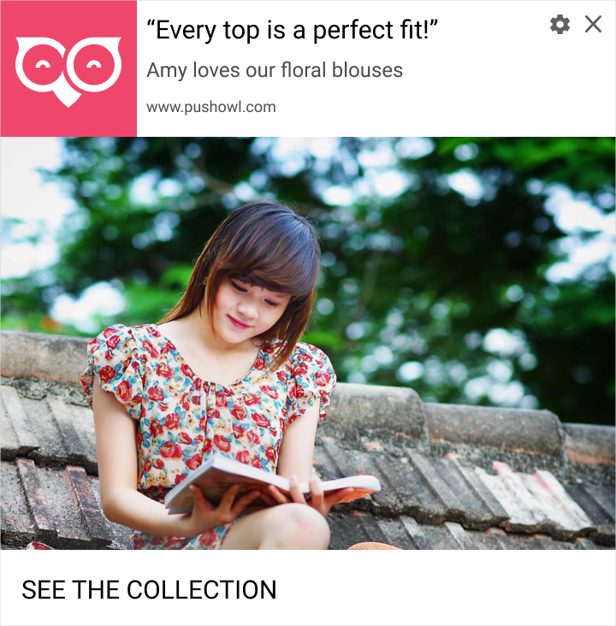The image size is (616, 626).
Task: Click the blurred green trees in photo
Action: (459, 239)
